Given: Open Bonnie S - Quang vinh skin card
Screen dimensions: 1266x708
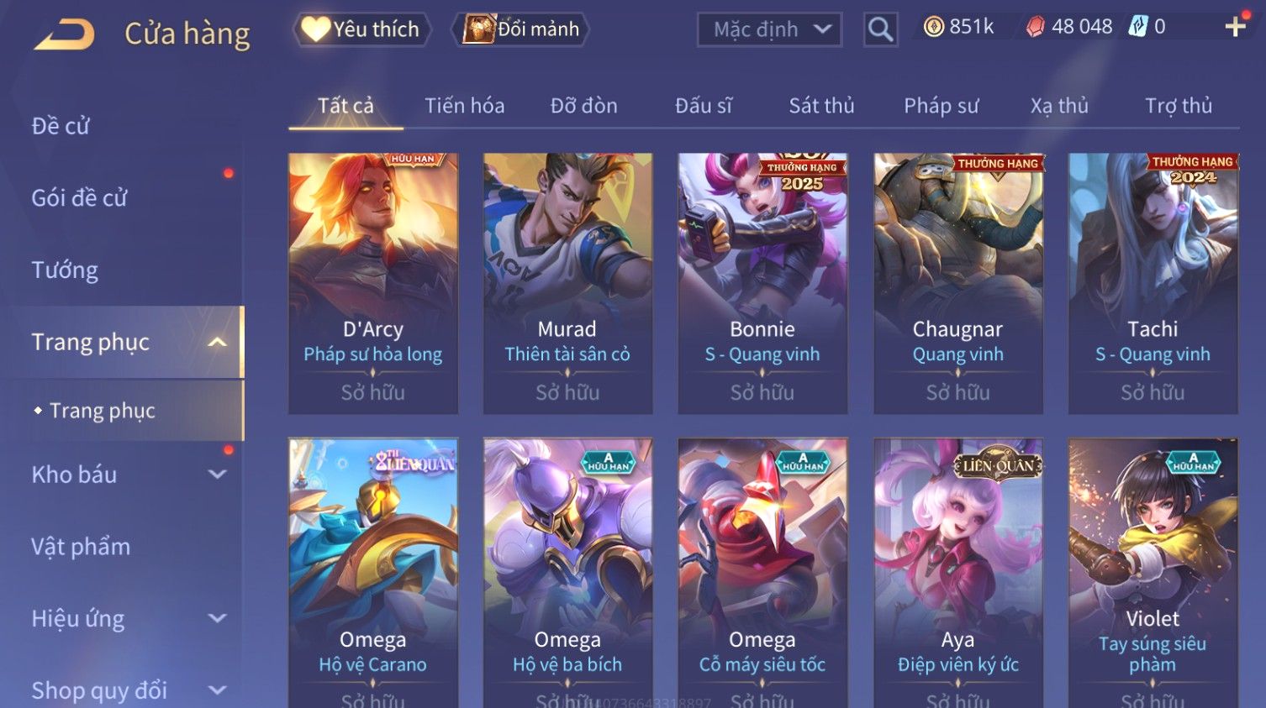Looking at the screenshot, I should [762, 283].
